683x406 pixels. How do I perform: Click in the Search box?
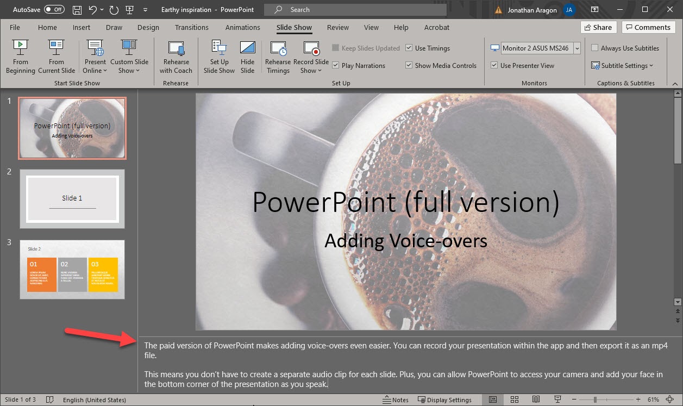click(x=355, y=10)
